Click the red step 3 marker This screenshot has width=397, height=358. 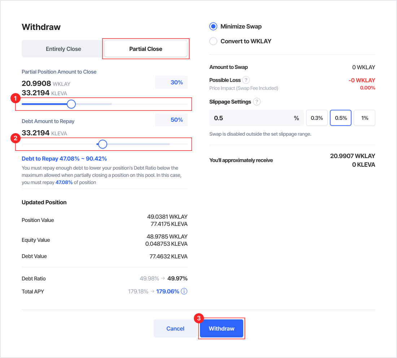(198, 318)
